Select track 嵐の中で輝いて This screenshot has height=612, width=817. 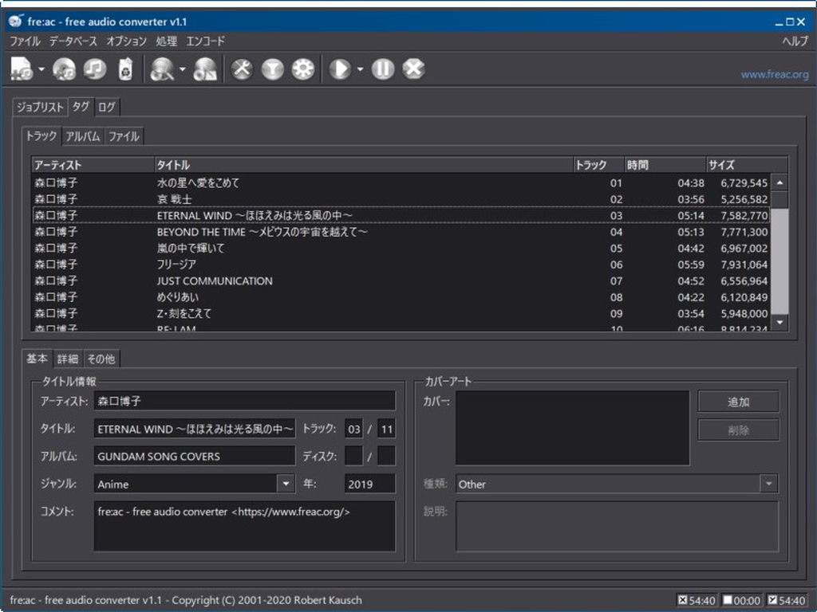point(401,248)
